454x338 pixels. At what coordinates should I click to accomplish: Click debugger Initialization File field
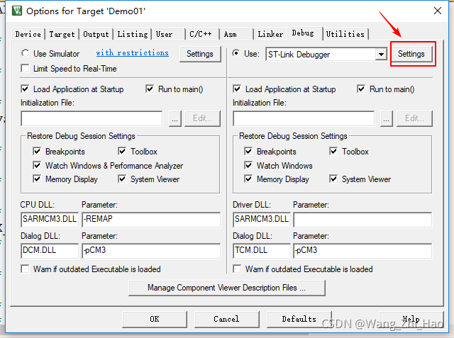tap(304, 118)
